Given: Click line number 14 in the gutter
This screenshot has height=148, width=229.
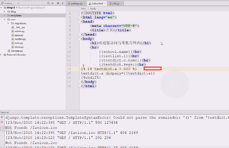Looking at the screenshot, I should pos(69,69).
